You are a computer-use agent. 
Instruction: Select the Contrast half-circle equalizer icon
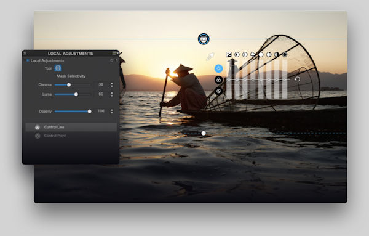click(237, 55)
